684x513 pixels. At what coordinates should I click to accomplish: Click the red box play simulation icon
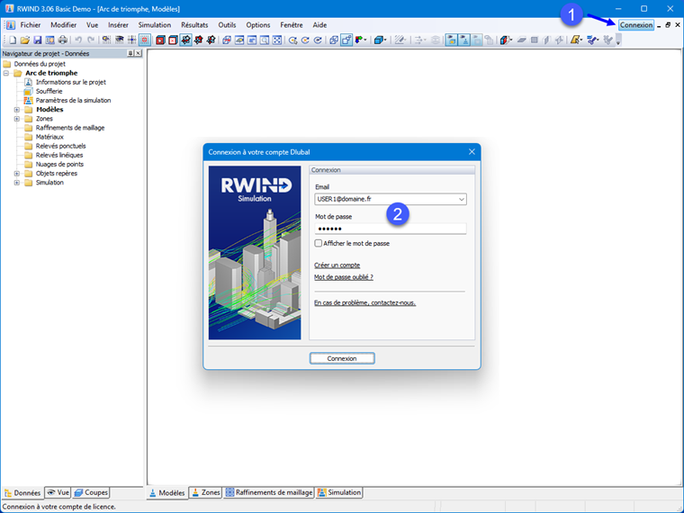tap(160, 40)
